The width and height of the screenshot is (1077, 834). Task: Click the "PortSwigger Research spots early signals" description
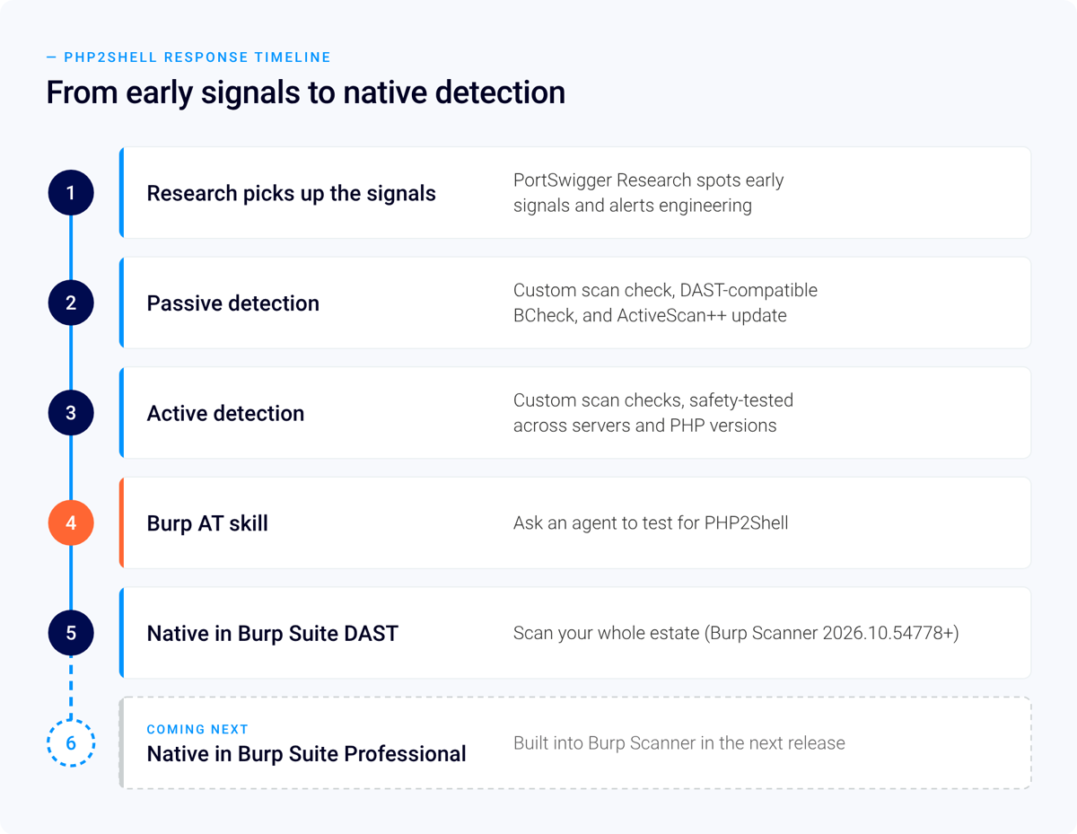coord(649,193)
